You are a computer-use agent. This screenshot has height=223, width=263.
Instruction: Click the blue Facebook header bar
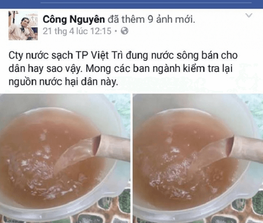131,4
